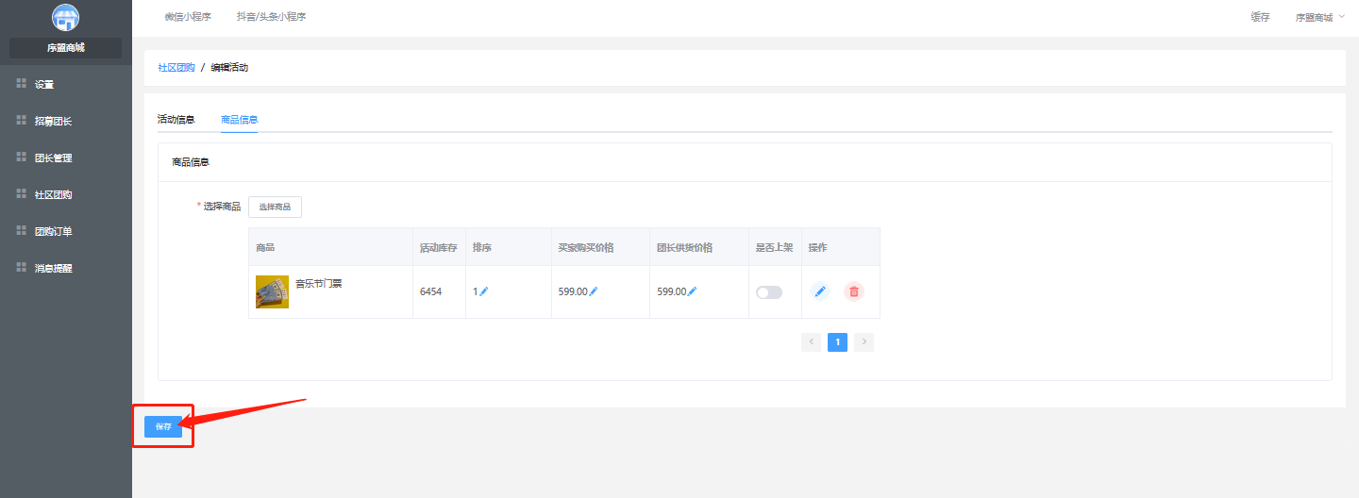This screenshot has height=498, width=1359.
Task: Click the blue 保存 button
Action: pos(163,426)
